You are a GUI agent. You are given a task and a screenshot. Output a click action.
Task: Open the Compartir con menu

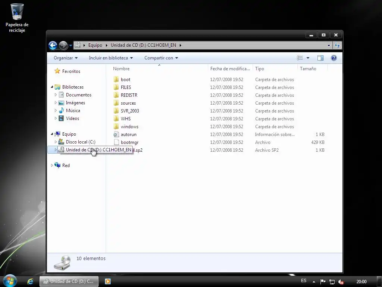[161, 58]
